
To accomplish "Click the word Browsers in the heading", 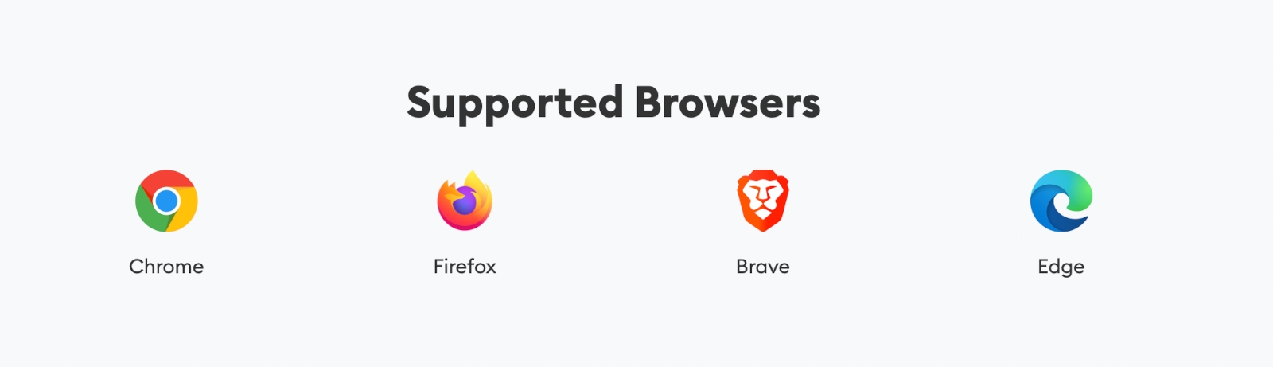I will [727, 103].
